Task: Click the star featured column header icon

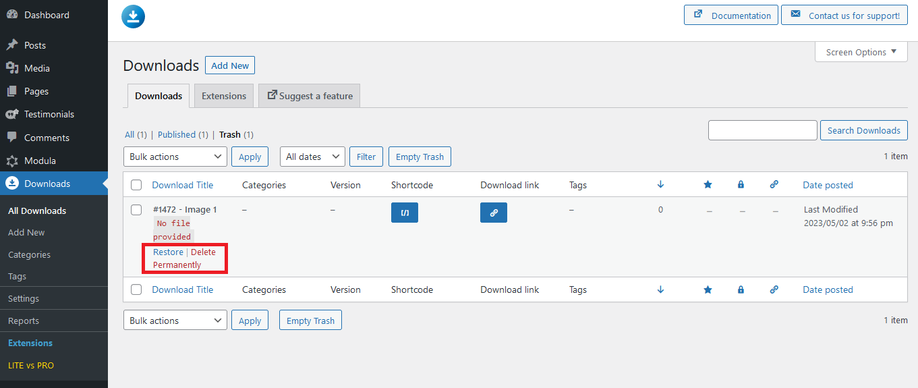Action: tap(708, 185)
